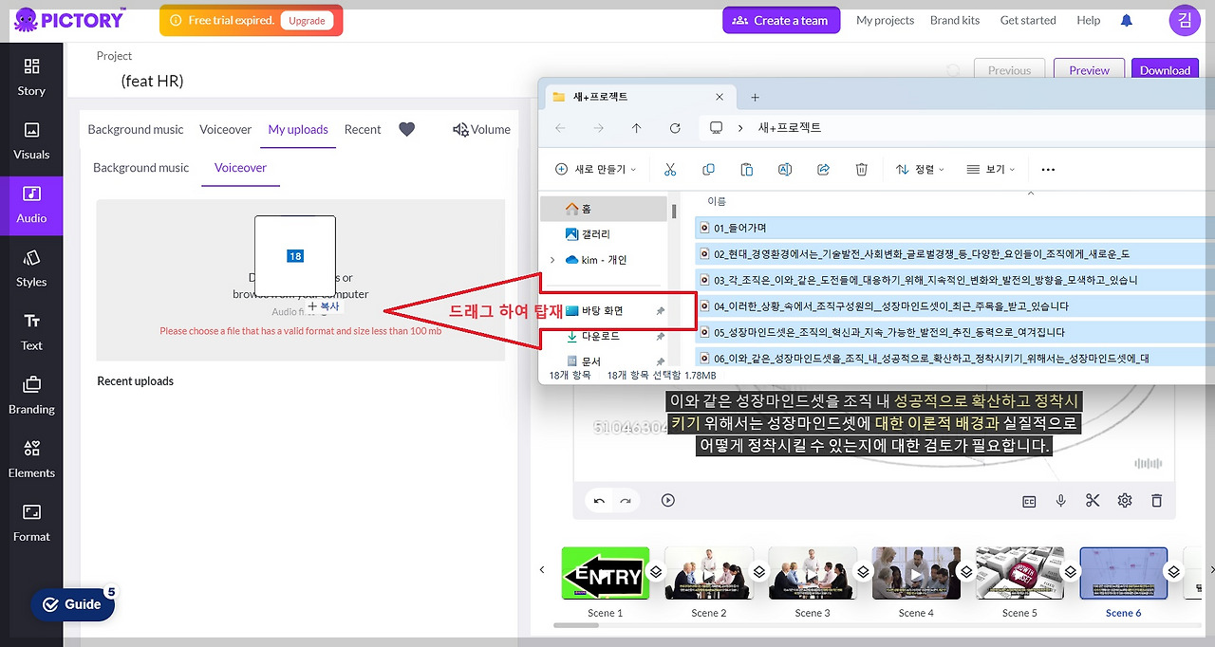
Task: Open the Guide button
Action: coord(72,604)
